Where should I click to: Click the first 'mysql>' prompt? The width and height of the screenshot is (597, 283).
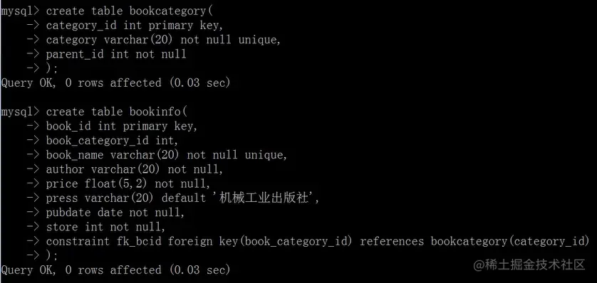pyautogui.click(x=20, y=11)
